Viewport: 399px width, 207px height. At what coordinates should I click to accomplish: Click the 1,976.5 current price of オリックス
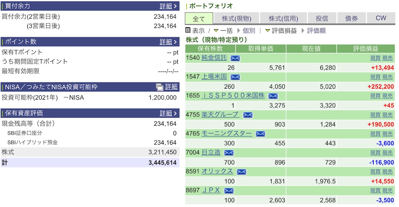coord(325,181)
